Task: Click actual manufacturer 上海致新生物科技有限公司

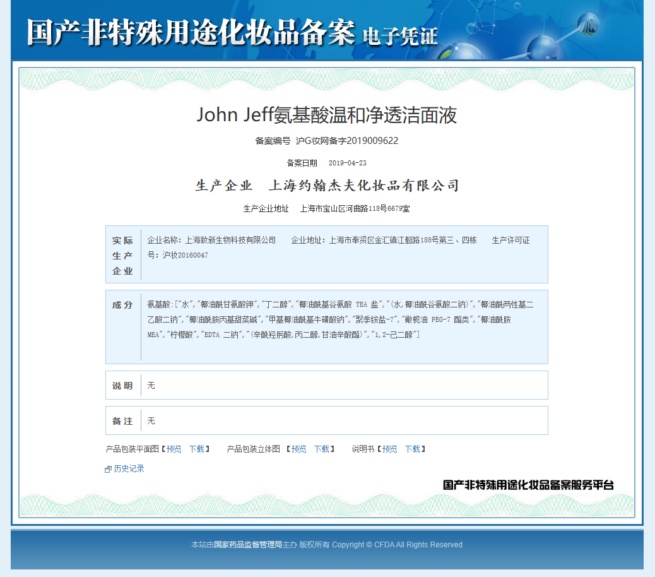Action: pos(230,241)
